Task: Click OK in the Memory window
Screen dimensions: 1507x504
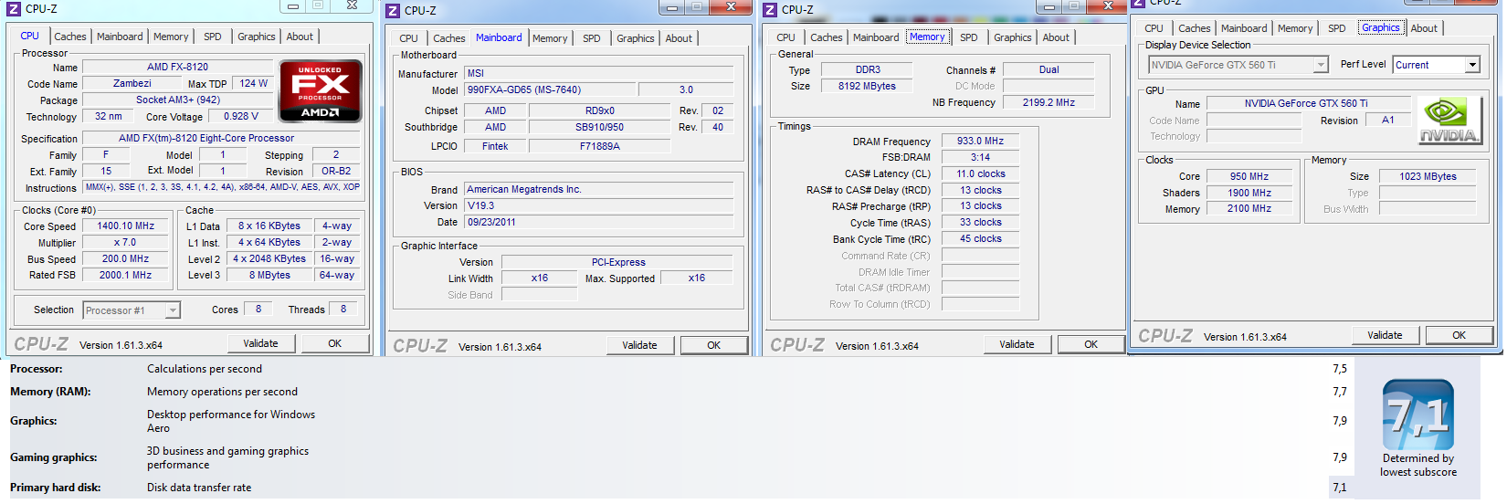Action: (1091, 345)
